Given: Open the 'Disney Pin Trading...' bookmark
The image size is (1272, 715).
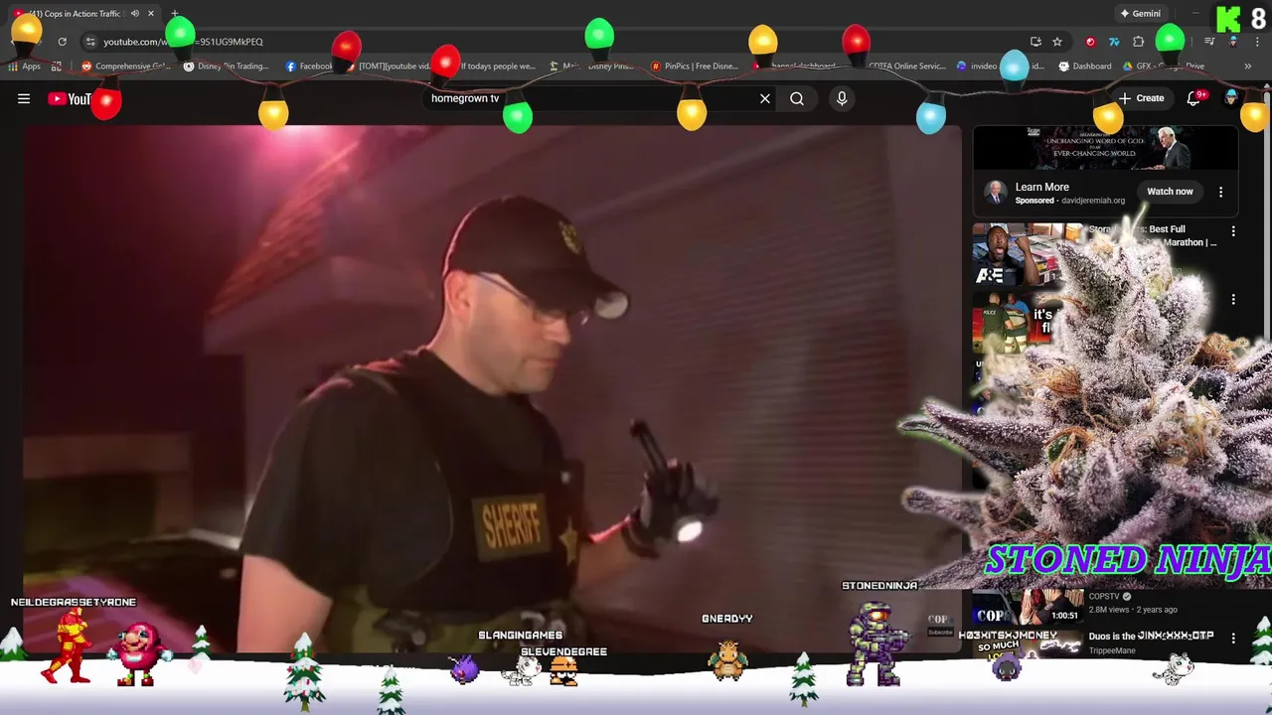Looking at the screenshot, I should [228, 67].
